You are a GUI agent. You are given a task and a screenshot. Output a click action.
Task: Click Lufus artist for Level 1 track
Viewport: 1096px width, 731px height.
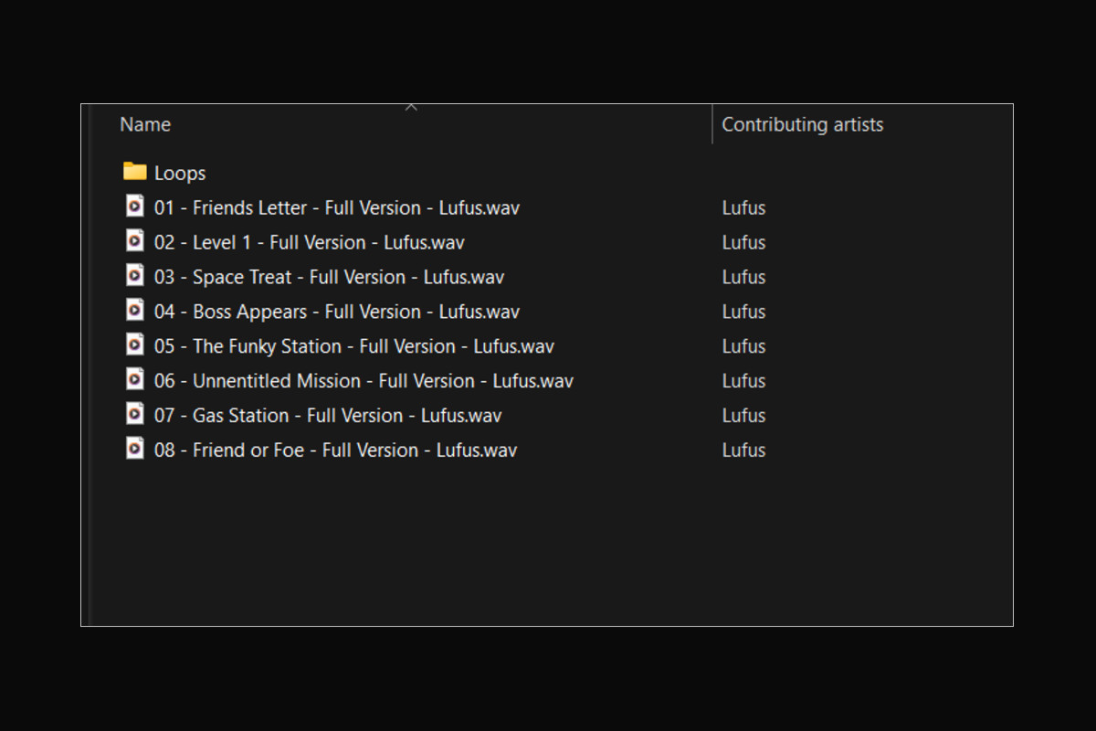(743, 242)
